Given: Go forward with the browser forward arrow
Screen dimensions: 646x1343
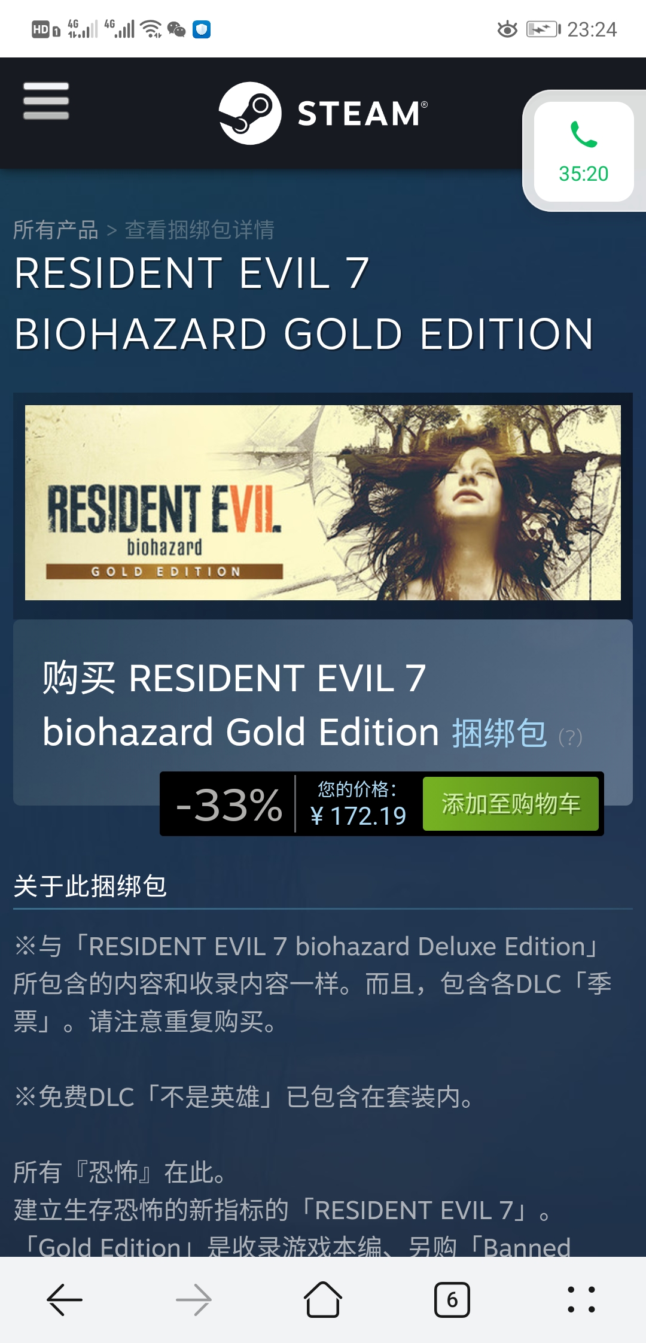Looking at the screenshot, I should (x=194, y=1299).
